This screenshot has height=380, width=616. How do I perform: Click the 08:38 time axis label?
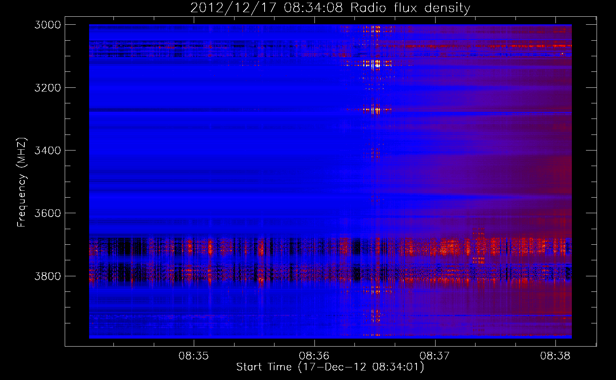pos(555,356)
